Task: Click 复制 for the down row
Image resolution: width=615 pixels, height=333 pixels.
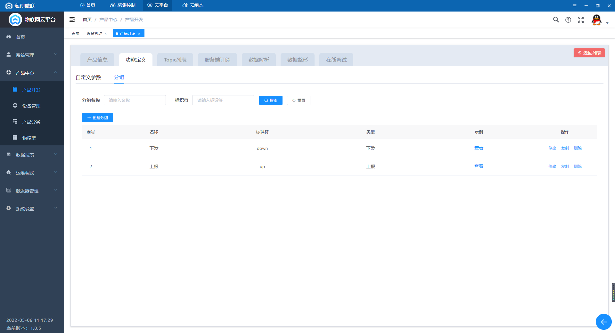Action: click(565, 148)
